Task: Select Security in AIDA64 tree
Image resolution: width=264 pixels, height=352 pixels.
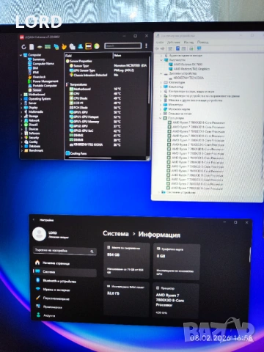Action: tap(34, 138)
